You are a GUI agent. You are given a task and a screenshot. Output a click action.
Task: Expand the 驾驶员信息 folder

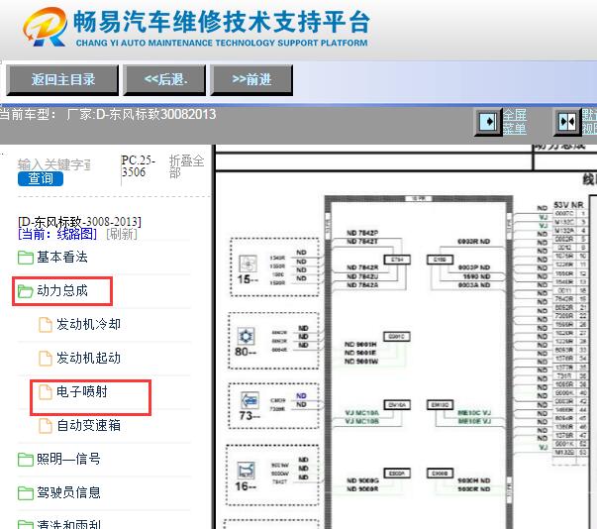tap(68, 492)
